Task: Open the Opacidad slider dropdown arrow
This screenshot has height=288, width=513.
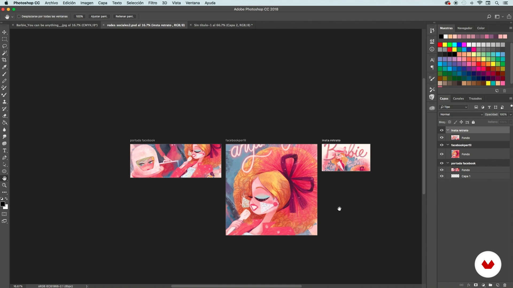Action: (511, 114)
